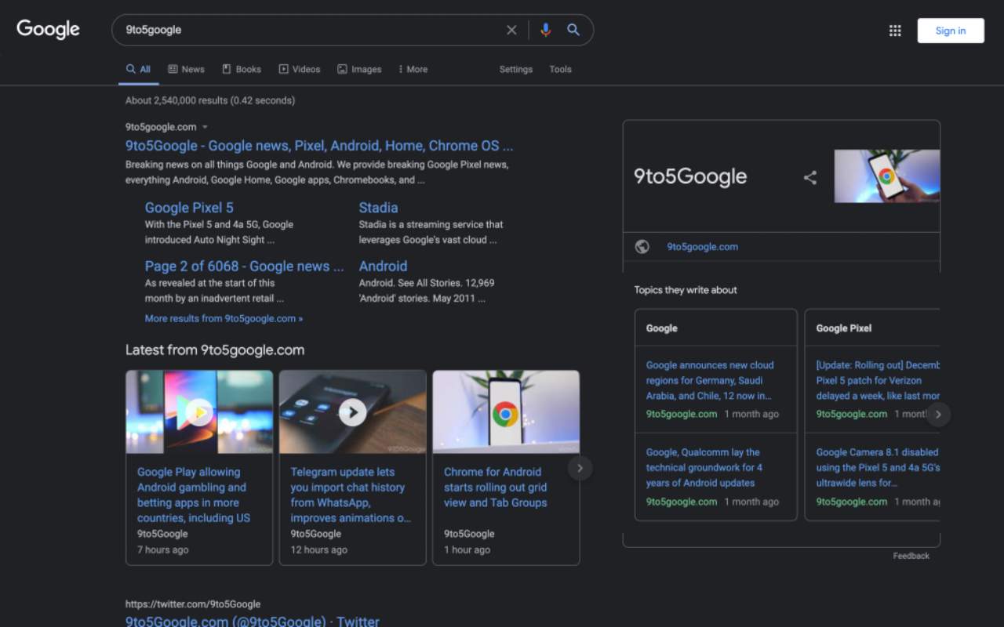Click the 'About 2,540,000 results' text

pos(210,100)
